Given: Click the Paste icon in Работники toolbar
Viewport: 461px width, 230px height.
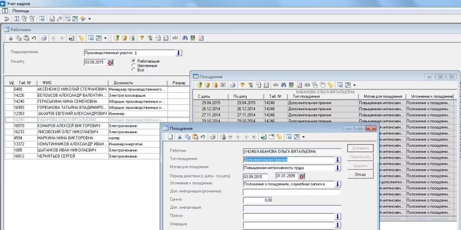Looking at the screenshot, I should point(27,38).
